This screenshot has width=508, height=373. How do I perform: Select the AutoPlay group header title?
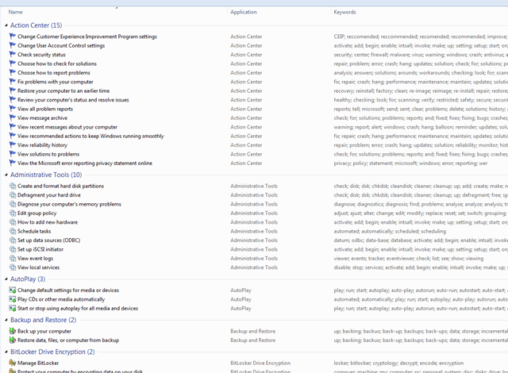coord(28,279)
